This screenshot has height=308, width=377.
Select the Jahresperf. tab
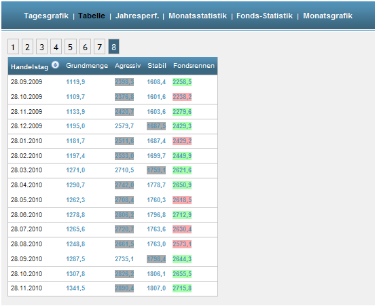point(137,16)
